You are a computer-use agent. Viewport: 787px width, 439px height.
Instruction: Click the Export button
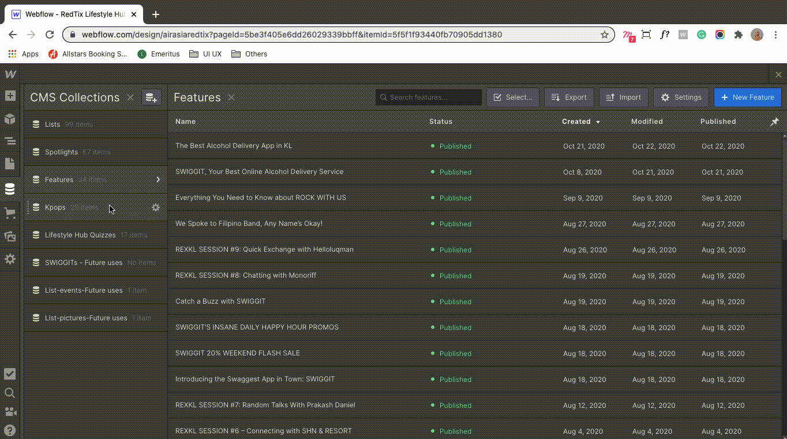point(569,97)
